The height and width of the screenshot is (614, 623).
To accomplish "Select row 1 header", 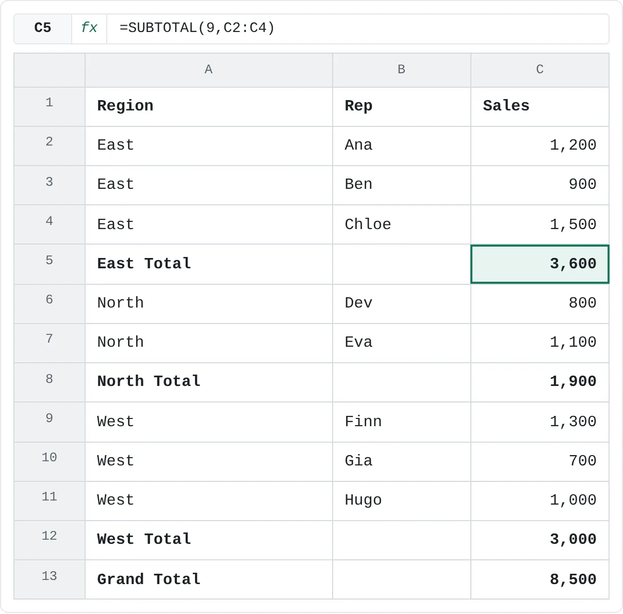I will 50,107.
